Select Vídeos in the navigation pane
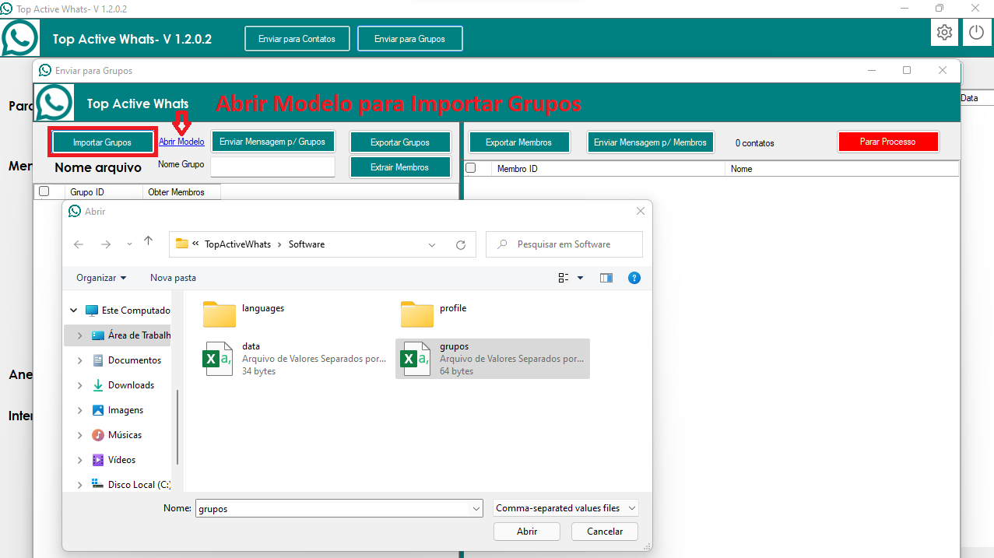 pos(122,460)
